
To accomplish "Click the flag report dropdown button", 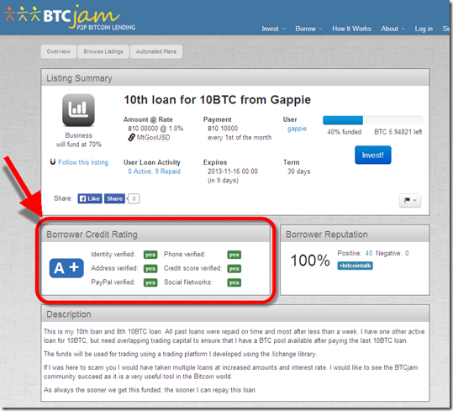I will tap(410, 200).
